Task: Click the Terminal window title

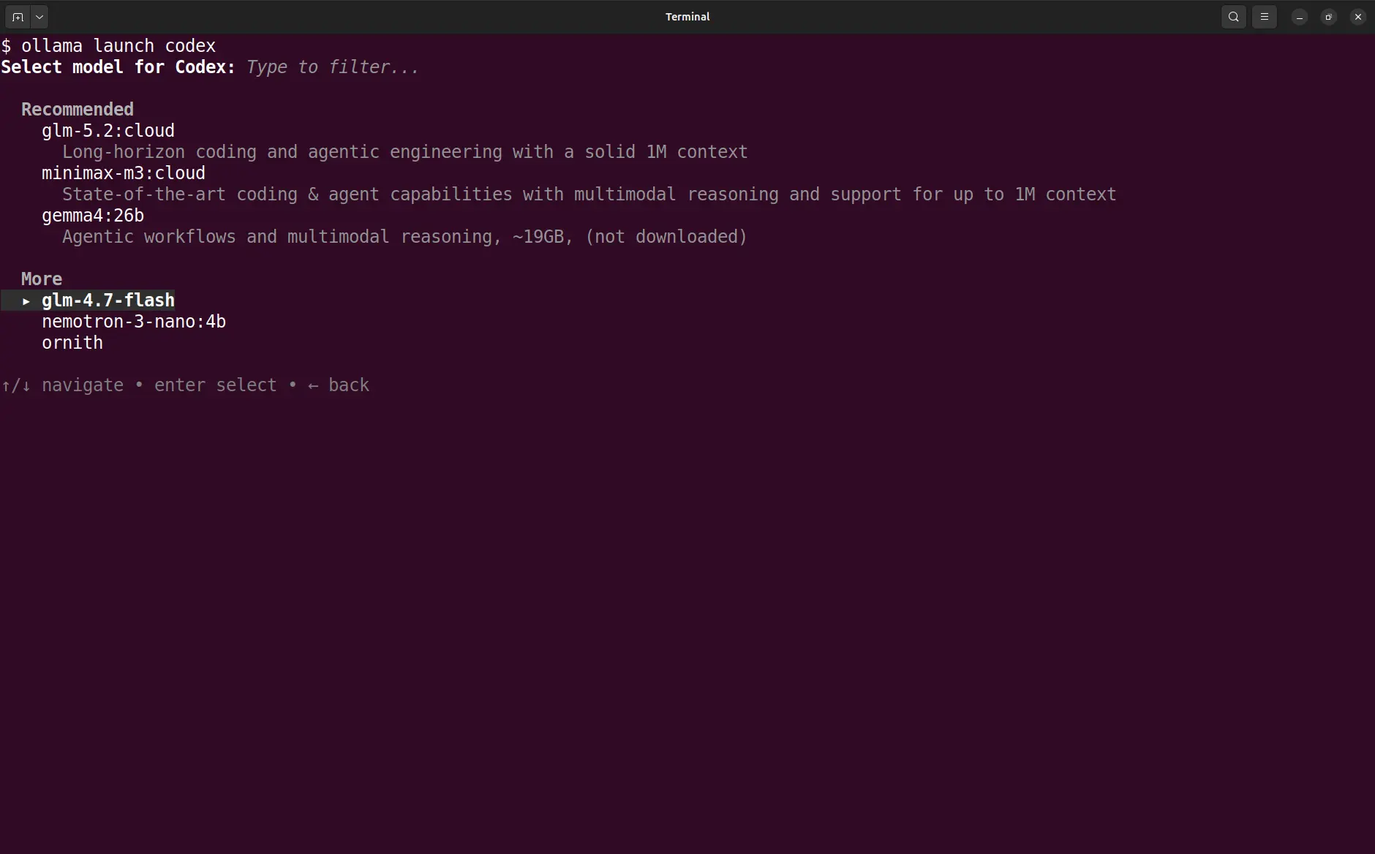Action: (x=687, y=17)
